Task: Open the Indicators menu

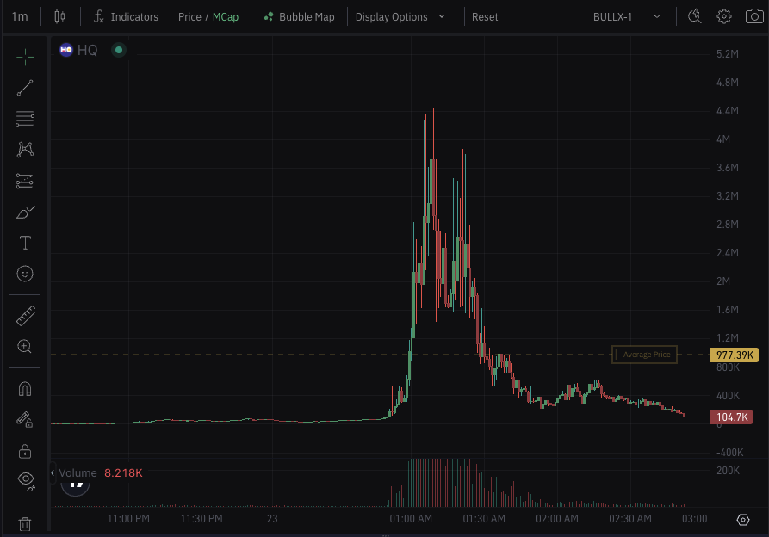Action: click(126, 16)
